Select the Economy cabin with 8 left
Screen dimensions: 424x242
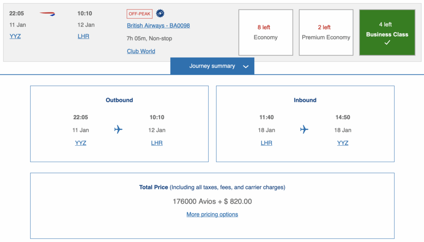[x=265, y=32]
